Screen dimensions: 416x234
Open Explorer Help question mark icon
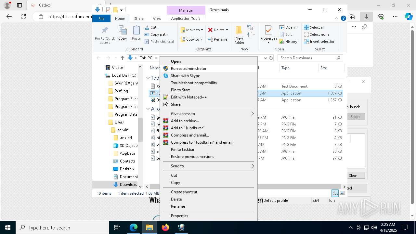tap(343, 19)
